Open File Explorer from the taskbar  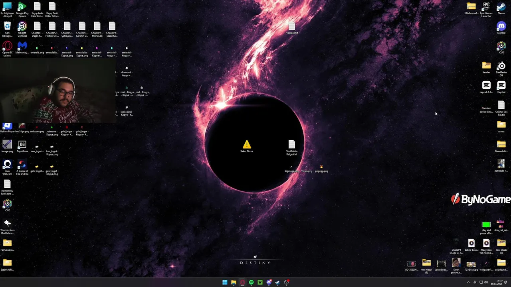[234, 282]
